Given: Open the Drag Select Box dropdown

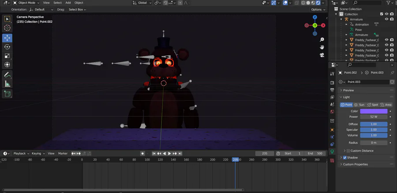Looking at the screenshot, I should click(77, 10).
